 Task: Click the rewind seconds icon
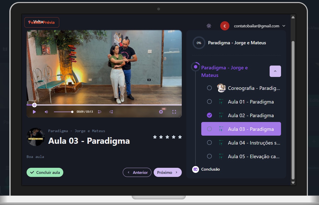pos(99,112)
